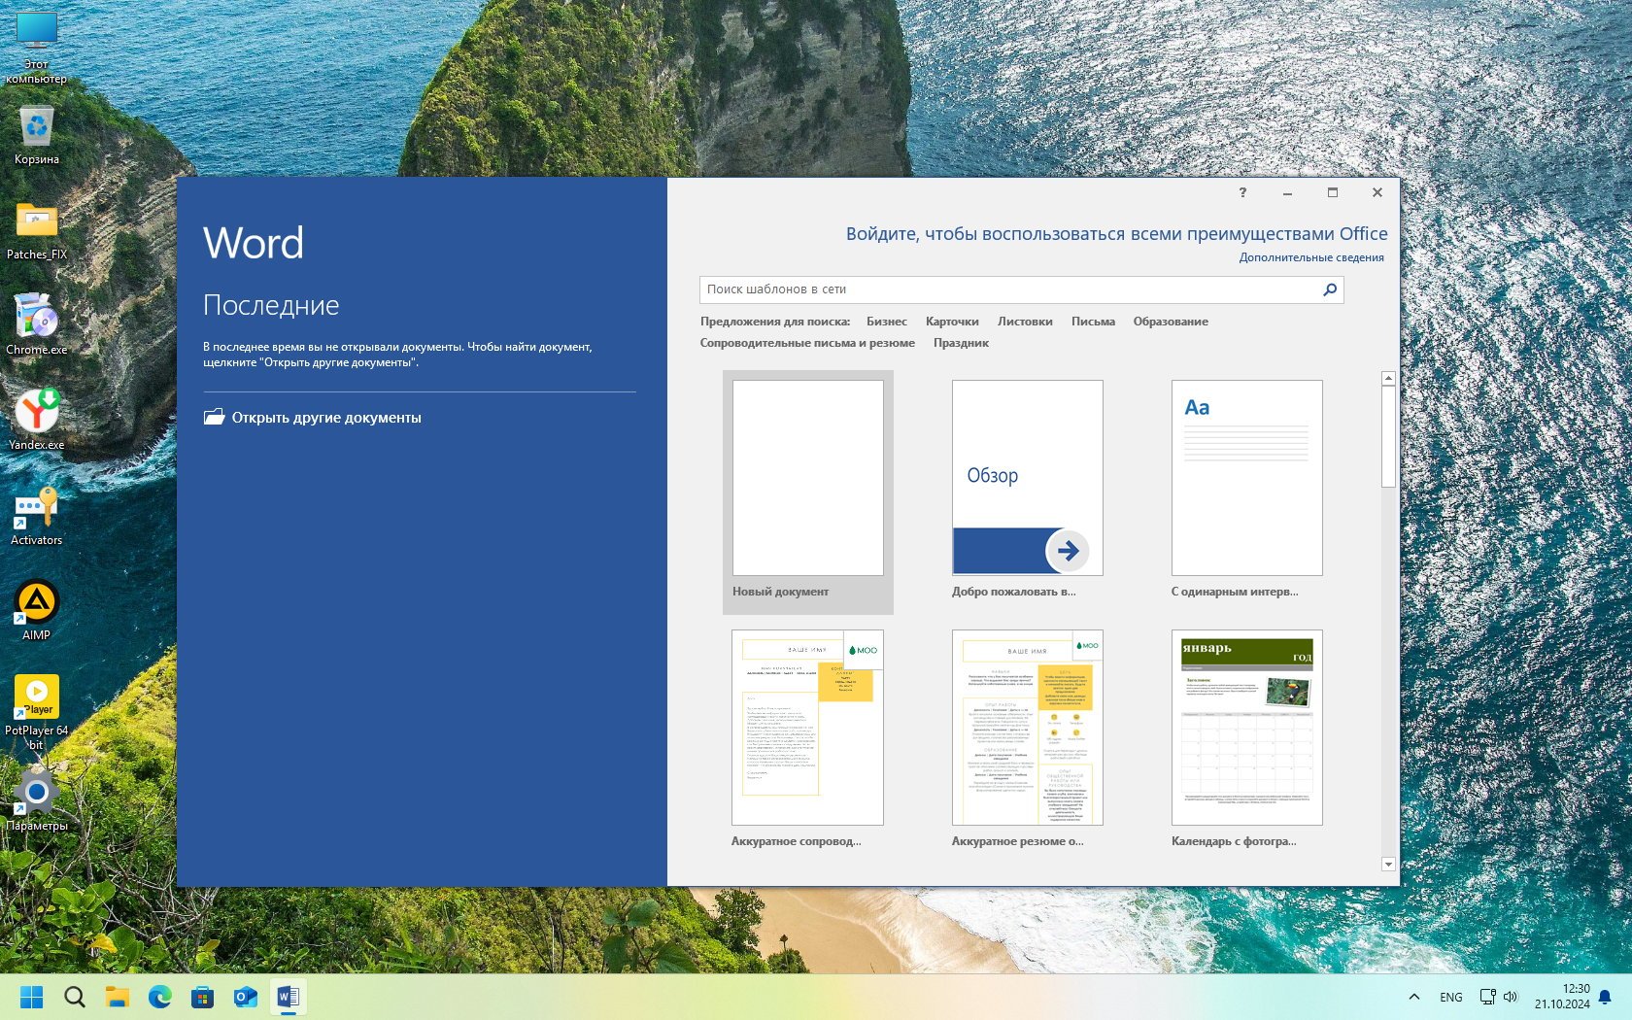Viewport: 1632px width, 1020px height.
Task: Open Outlook from the taskbar
Action: coord(246,997)
